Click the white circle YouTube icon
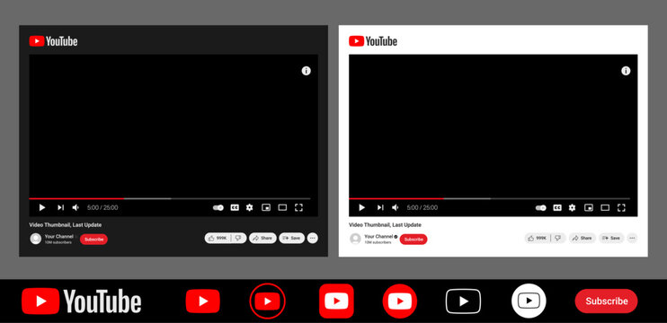The height and width of the screenshot is (323, 667). coord(529,301)
